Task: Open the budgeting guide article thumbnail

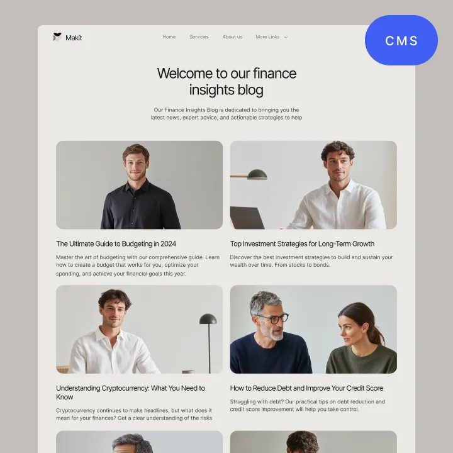Action: [139, 185]
